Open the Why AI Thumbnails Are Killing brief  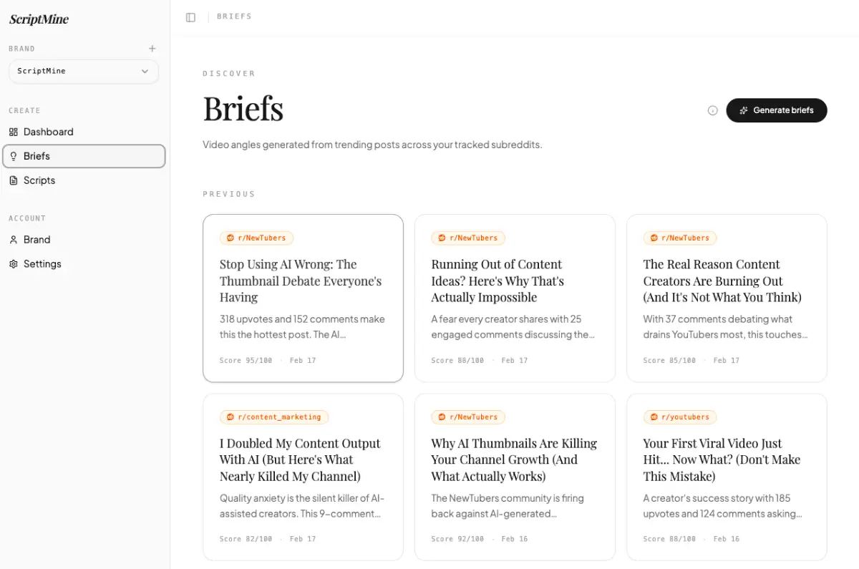pyautogui.click(x=515, y=477)
